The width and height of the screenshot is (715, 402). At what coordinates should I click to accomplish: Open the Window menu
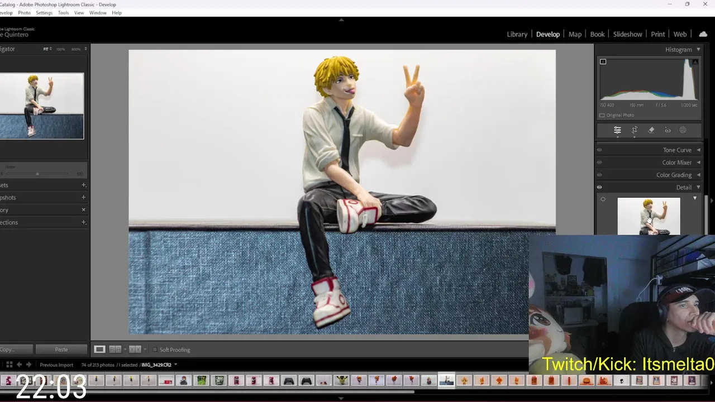pyautogui.click(x=98, y=13)
